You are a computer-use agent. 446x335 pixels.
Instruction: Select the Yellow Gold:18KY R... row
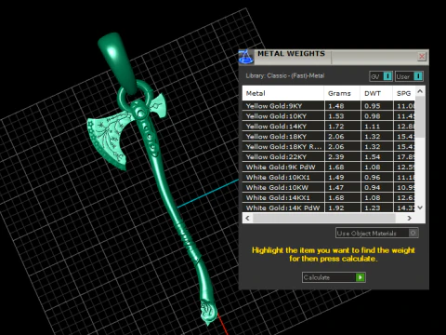(x=328, y=147)
